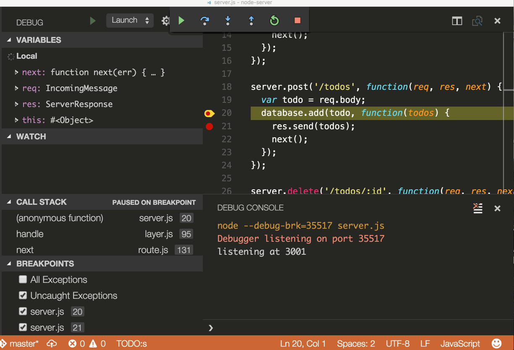Uncheck the server.js line 21 breakpoint
The image size is (514, 350).
(23, 327)
